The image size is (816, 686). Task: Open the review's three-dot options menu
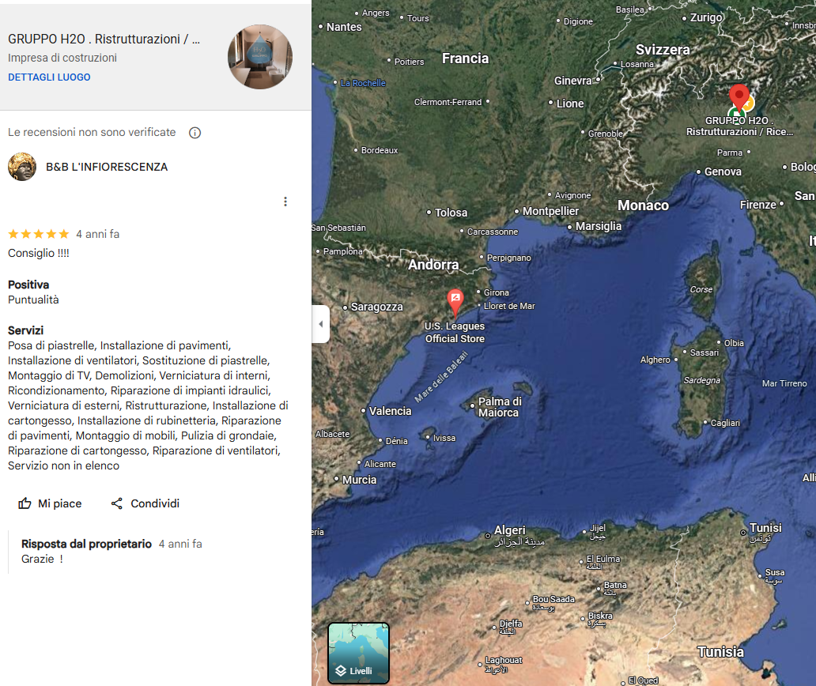click(285, 202)
